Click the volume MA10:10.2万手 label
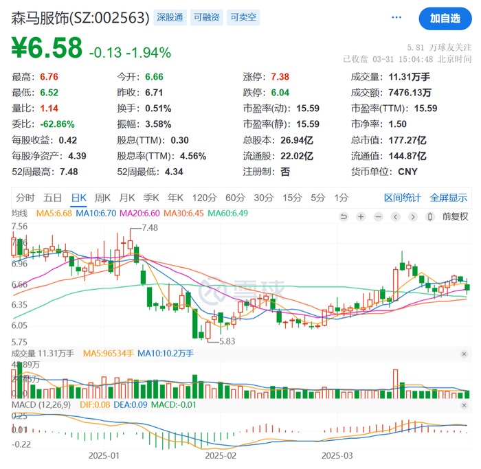Viewport: 481px width, 469px height. (166, 354)
